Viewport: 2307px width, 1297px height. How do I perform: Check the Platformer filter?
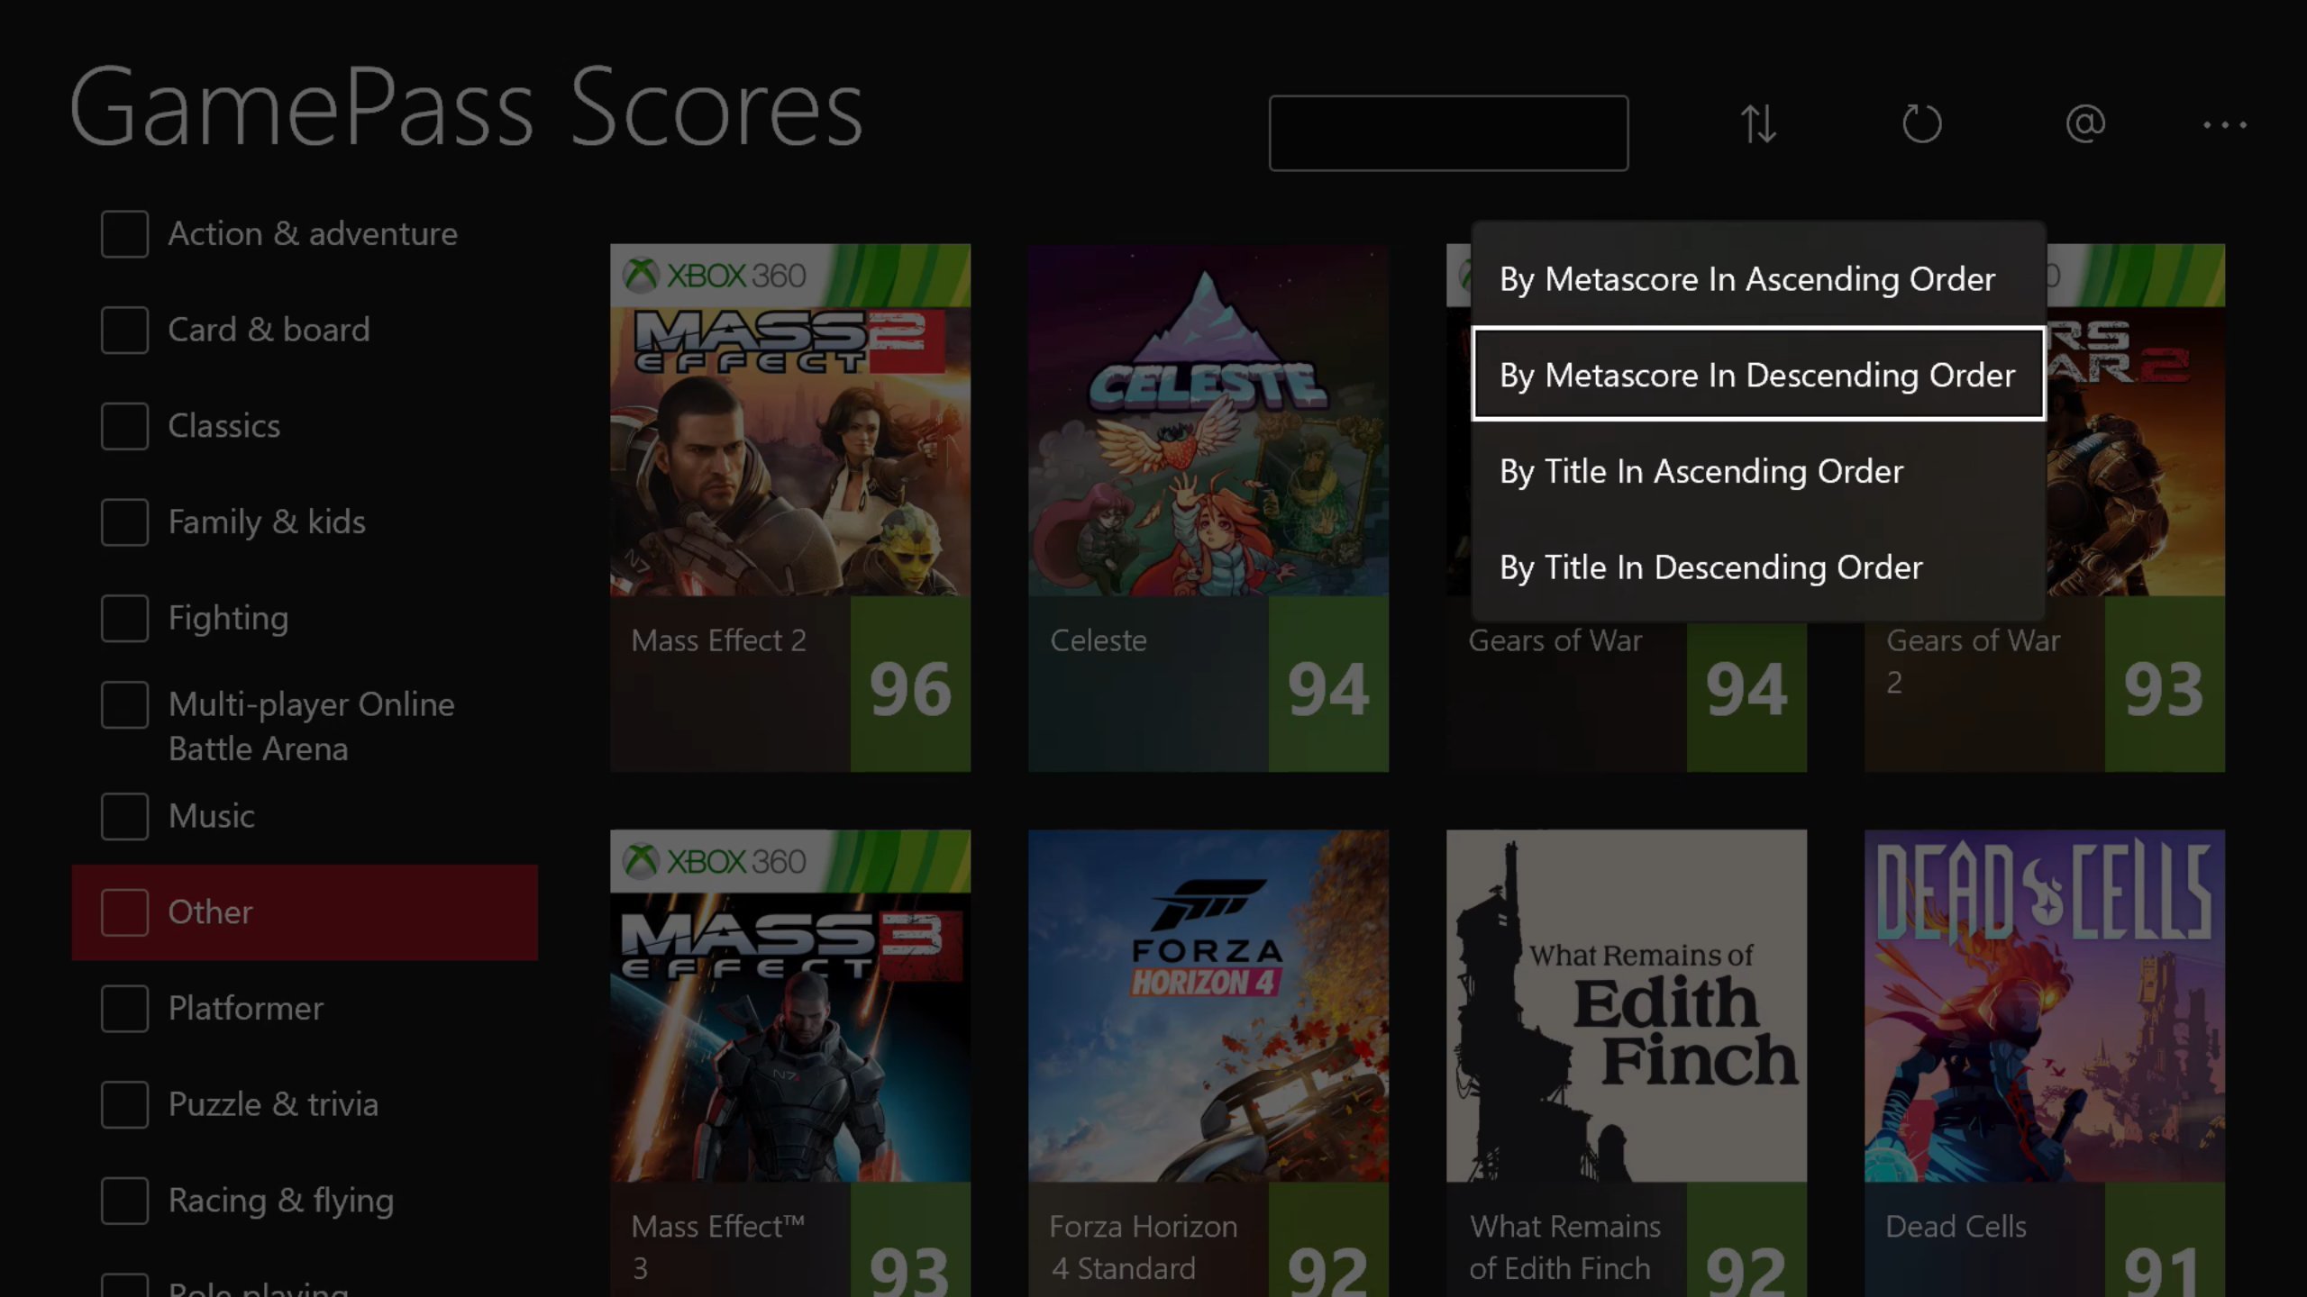coord(123,1010)
